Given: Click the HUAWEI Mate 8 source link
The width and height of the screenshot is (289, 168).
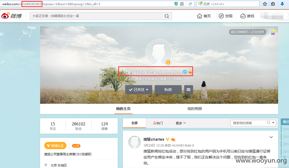Looking at the screenshot, I should [x=183, y=145].
